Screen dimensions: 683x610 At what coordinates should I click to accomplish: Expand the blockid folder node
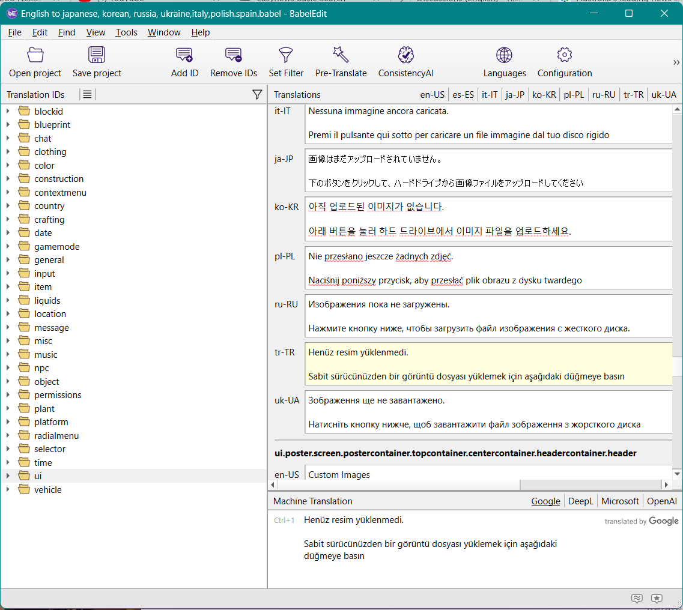pos(8,111)
